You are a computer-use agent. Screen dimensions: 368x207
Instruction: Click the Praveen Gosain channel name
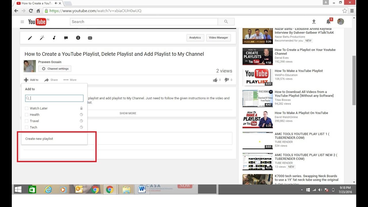coord(50,62)
